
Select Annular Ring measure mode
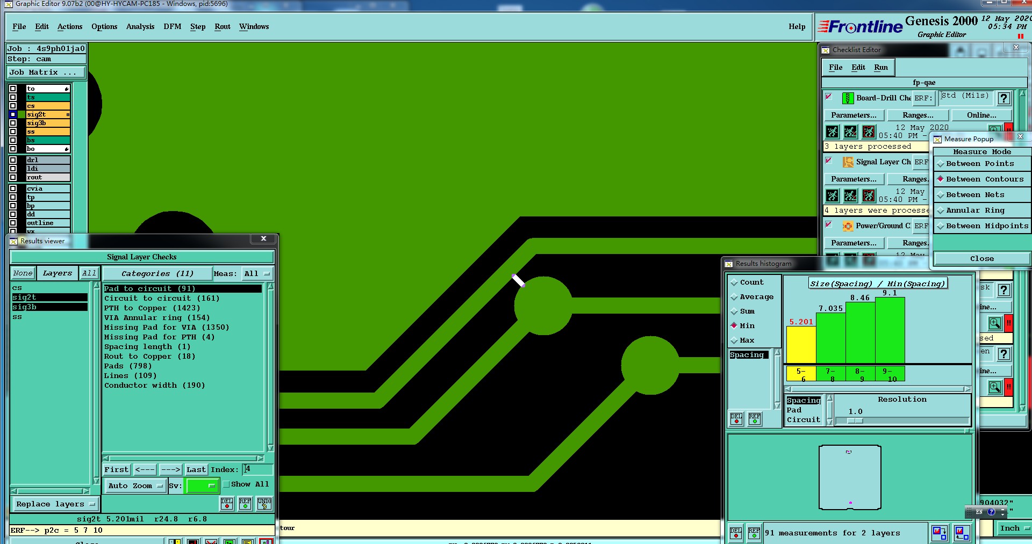pyautogui.click(x=981, y=210)
